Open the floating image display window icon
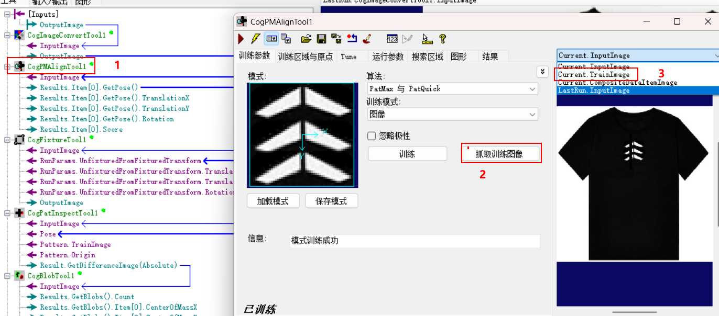Viewport: 719px width, 316px height. (286, 39)
